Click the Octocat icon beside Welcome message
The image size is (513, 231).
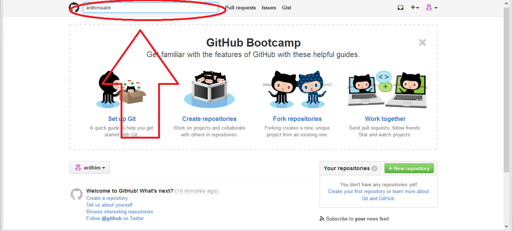tap(77, 194)
